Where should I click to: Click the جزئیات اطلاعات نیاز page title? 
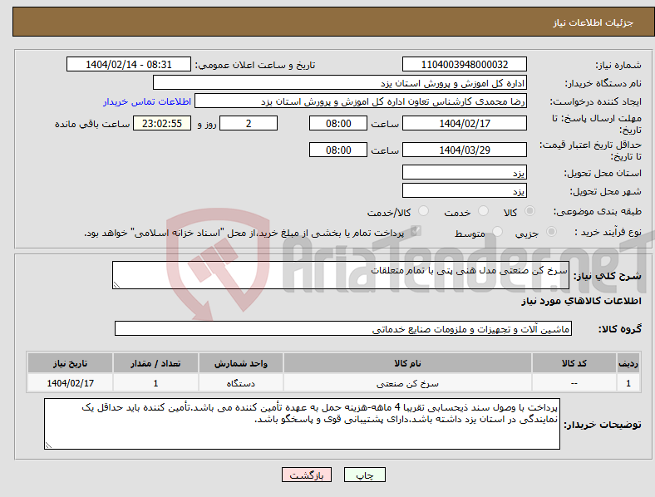point(593,22)
